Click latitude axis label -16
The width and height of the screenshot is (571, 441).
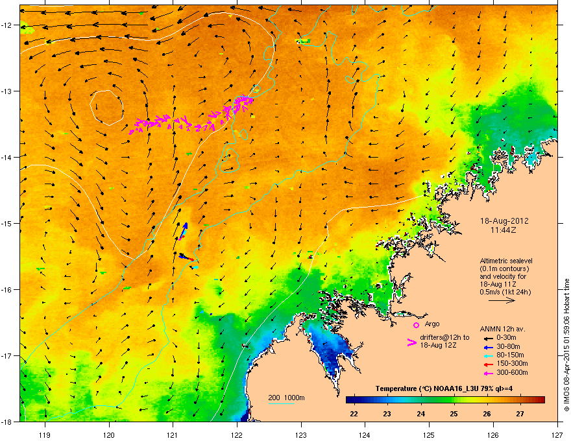coord(6,290)
